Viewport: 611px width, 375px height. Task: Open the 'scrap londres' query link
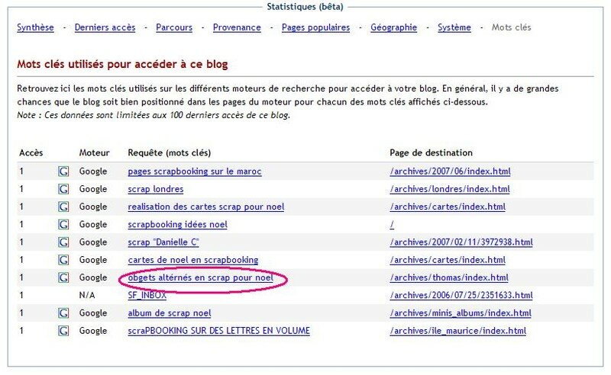pos(156,189)
